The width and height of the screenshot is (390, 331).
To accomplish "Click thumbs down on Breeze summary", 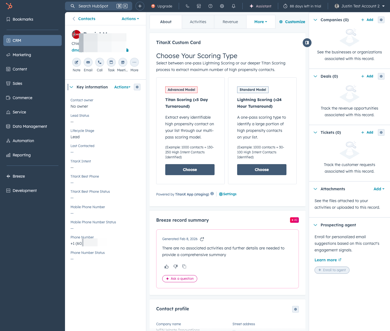I will [x=175, y=267].
